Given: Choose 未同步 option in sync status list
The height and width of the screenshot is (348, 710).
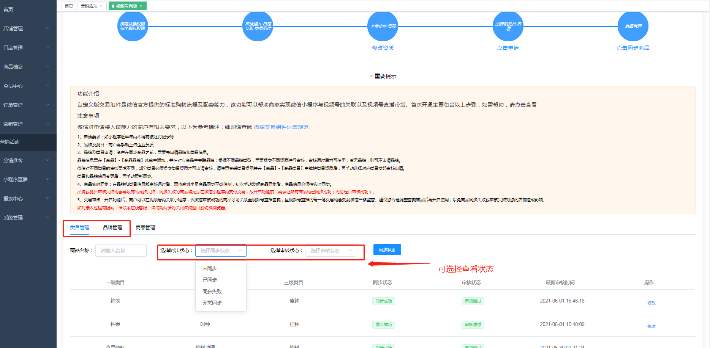Looking at the screenshot, I should coord(210,268).
